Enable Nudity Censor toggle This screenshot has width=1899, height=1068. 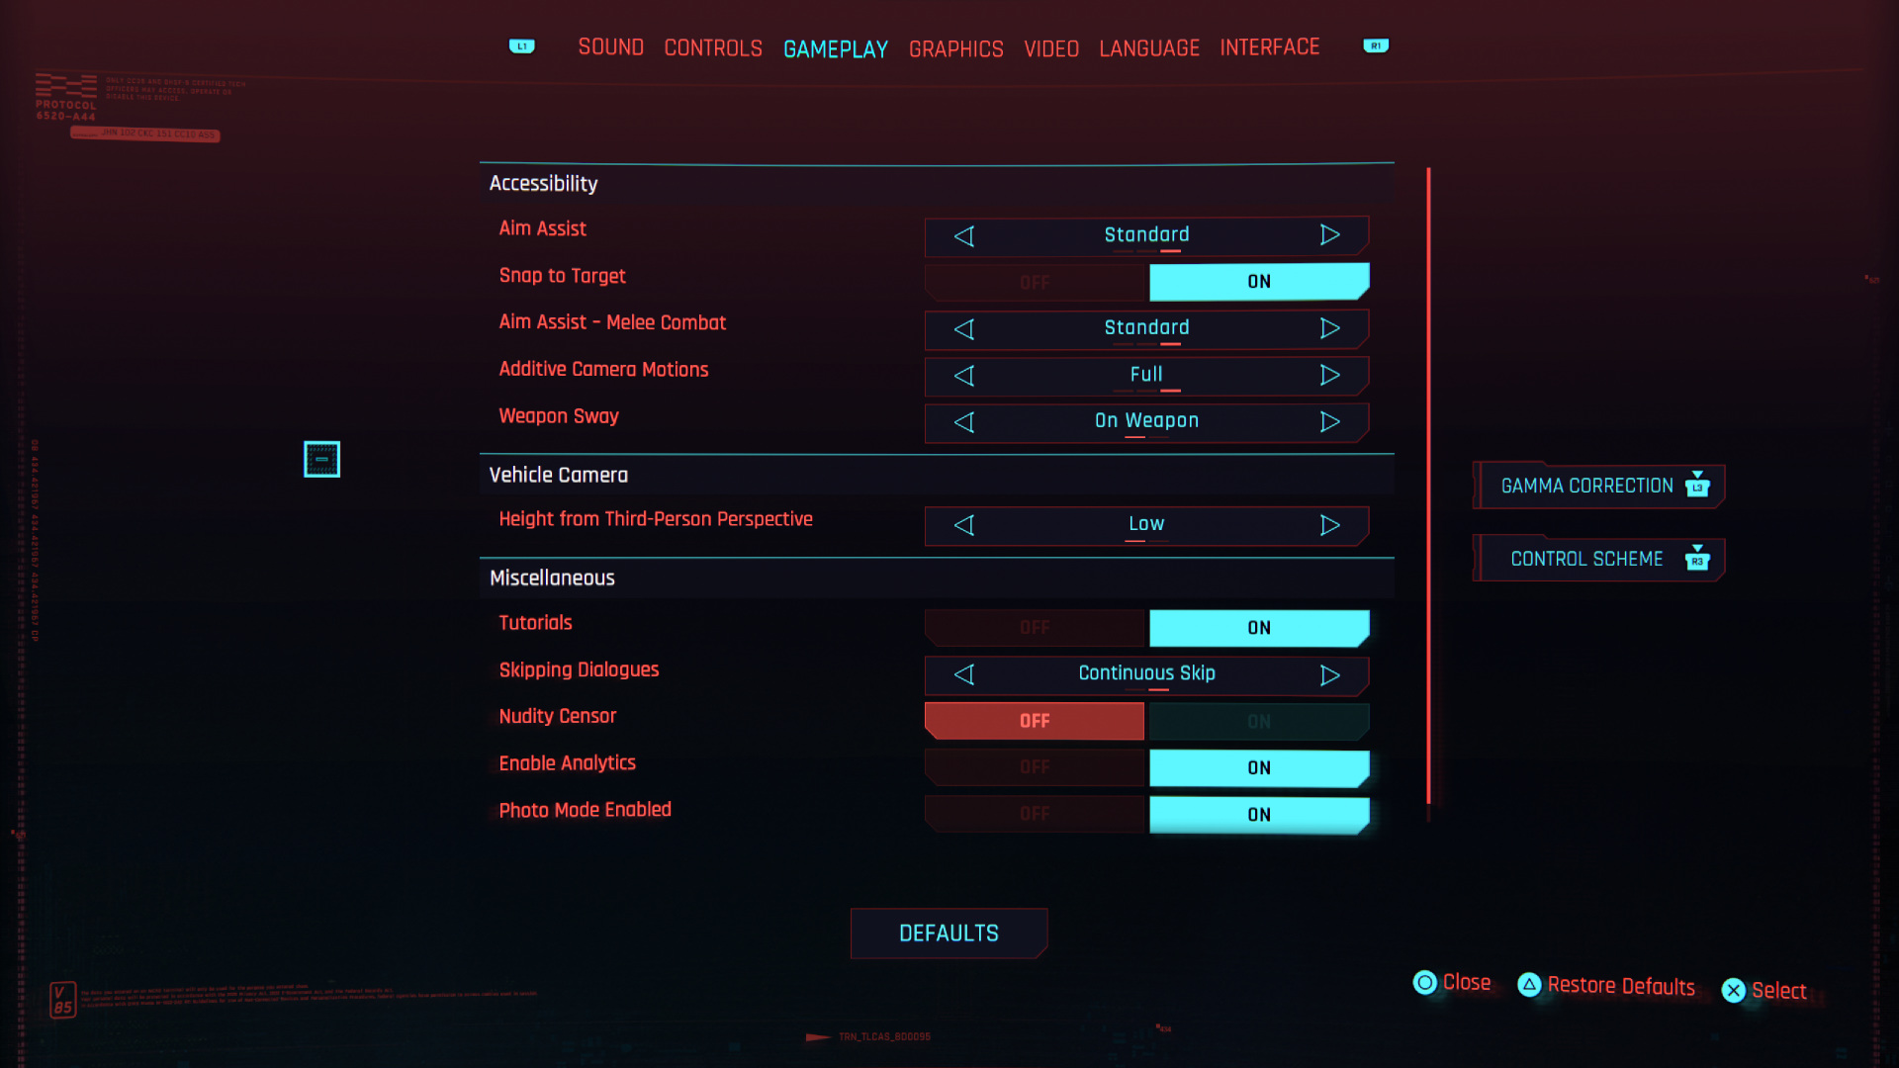pos(1255,720)
